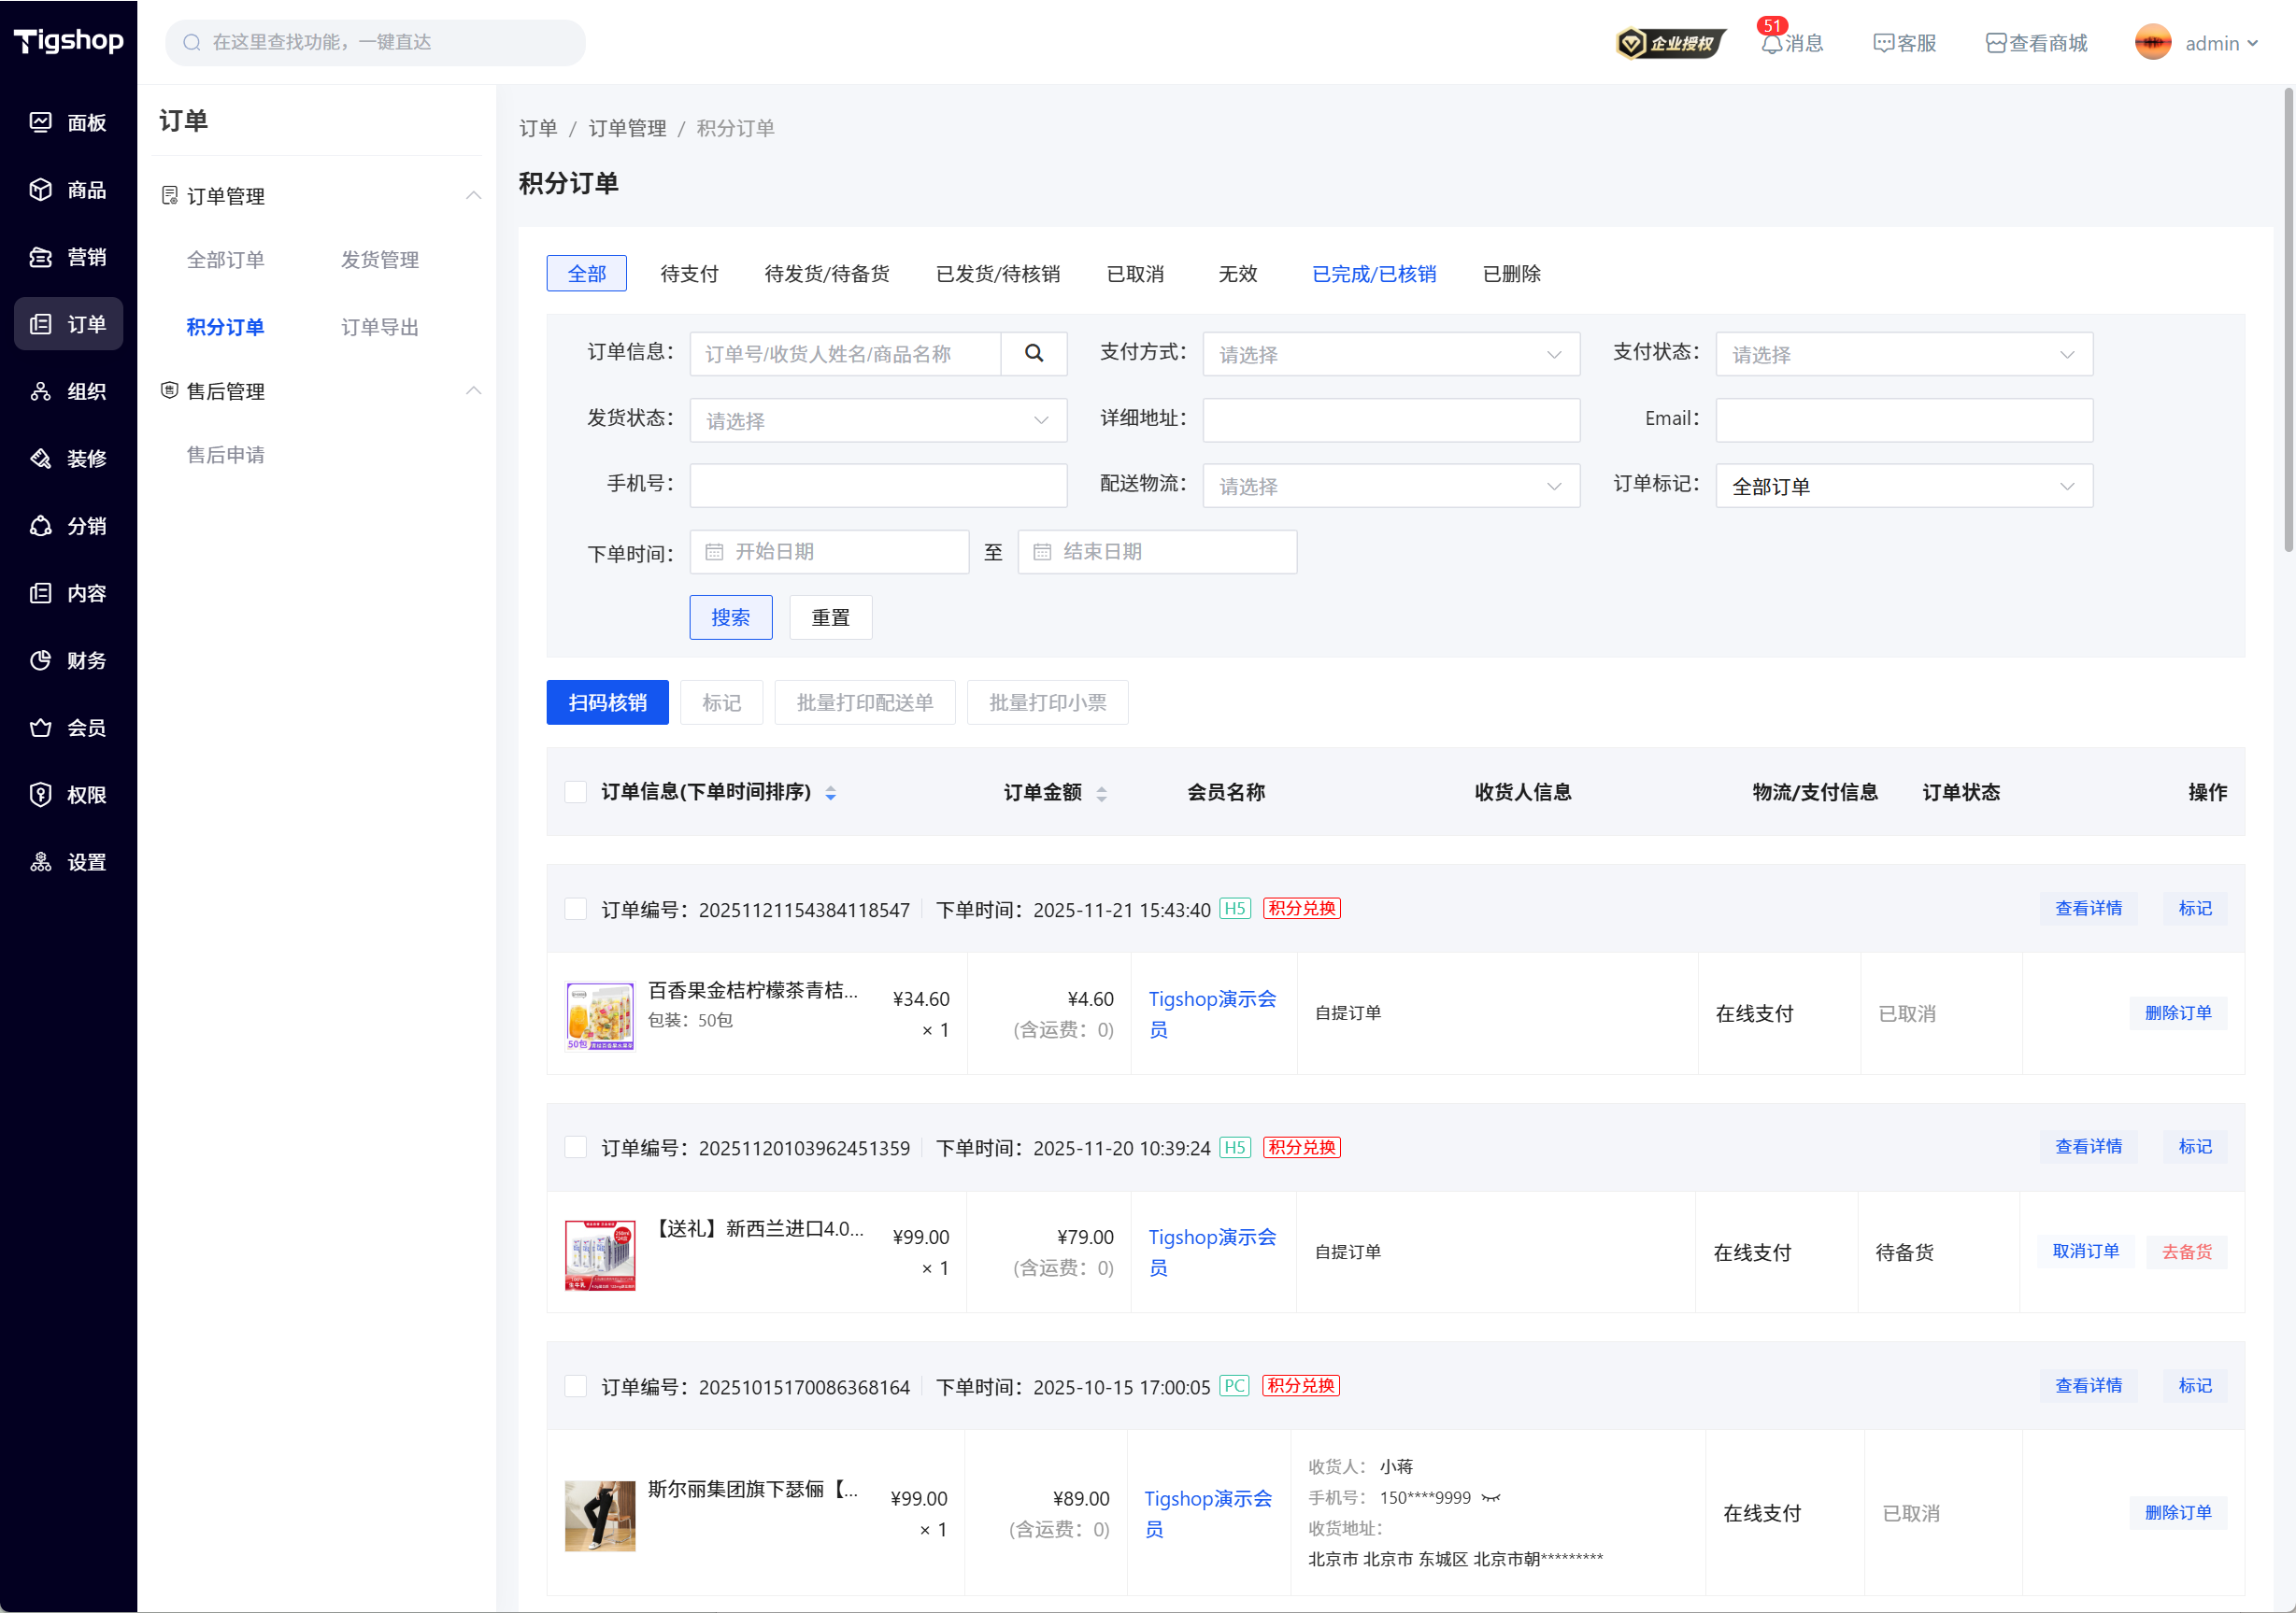Image resolution: width=2296 pixels, height=1613 pixels.
Task: Check the box for order 20251015170086368164
Action: click(576, 1386)
